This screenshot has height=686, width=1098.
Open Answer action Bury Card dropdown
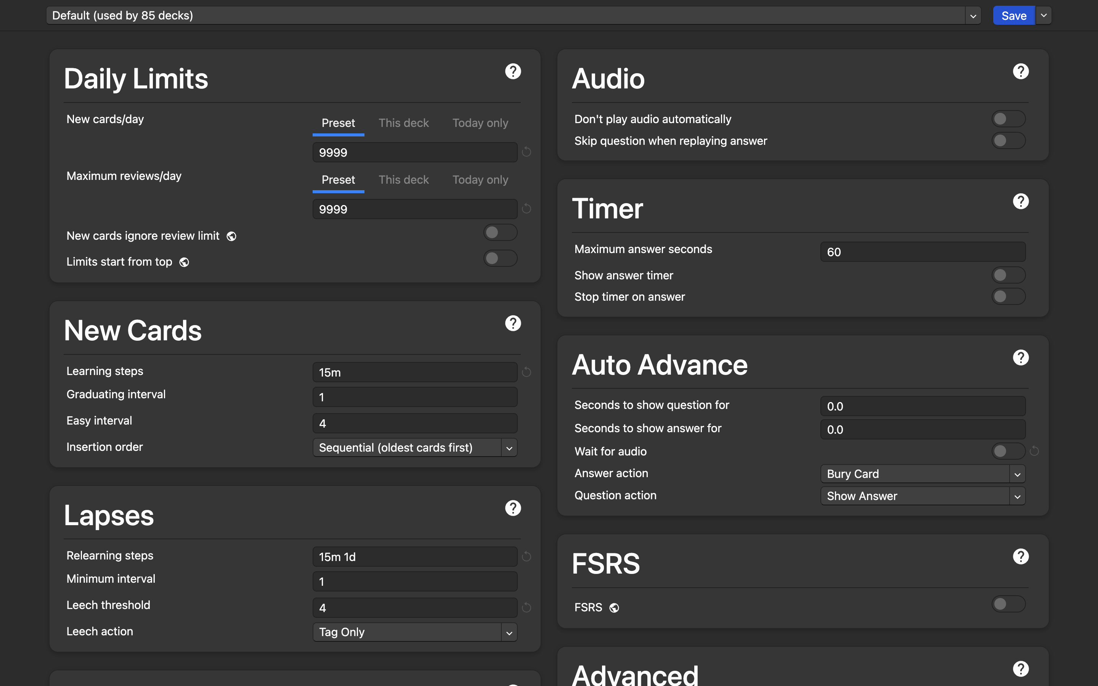(923, 474)
